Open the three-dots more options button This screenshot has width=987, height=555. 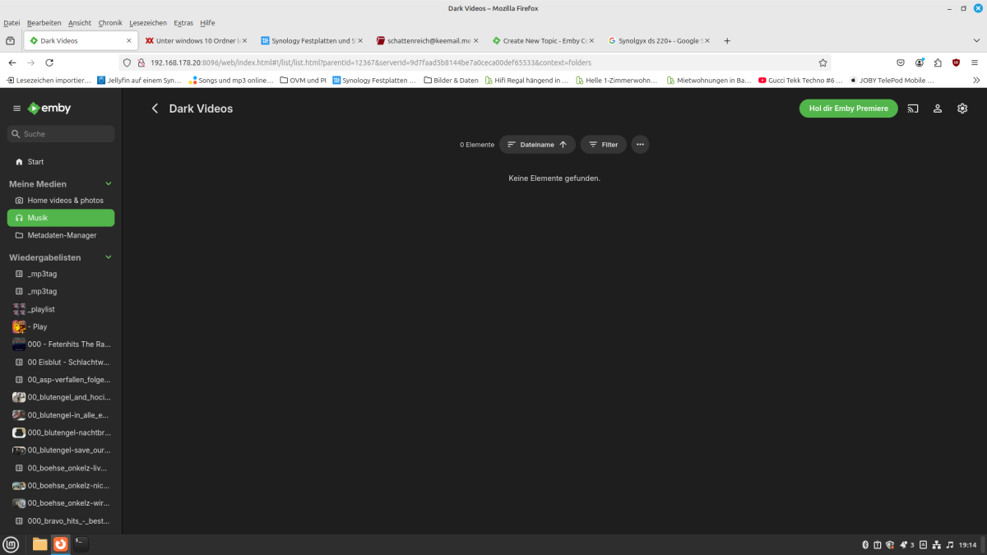coord(640,145)
